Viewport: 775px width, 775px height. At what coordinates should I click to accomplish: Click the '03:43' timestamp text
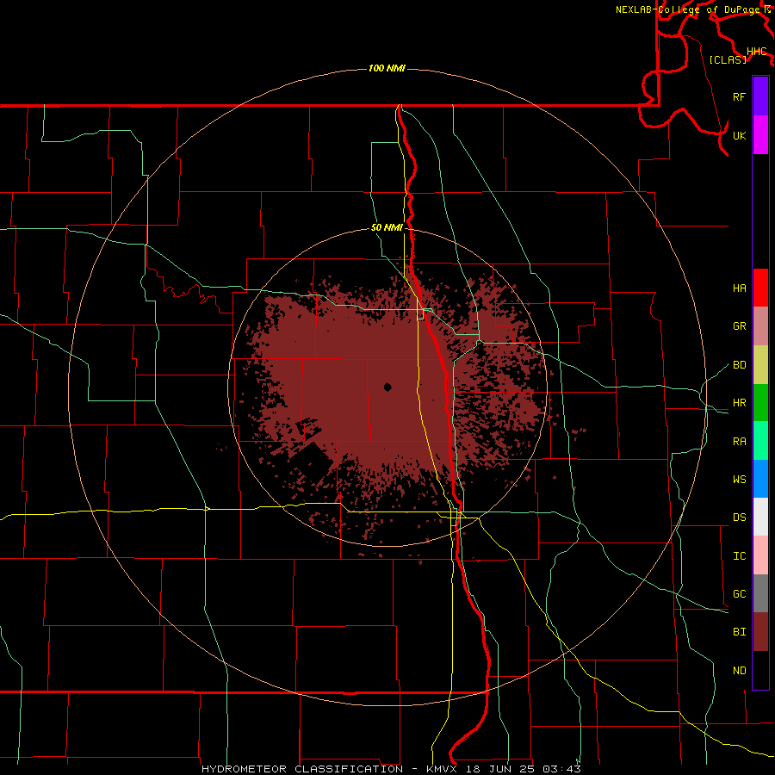click(561, 769)
